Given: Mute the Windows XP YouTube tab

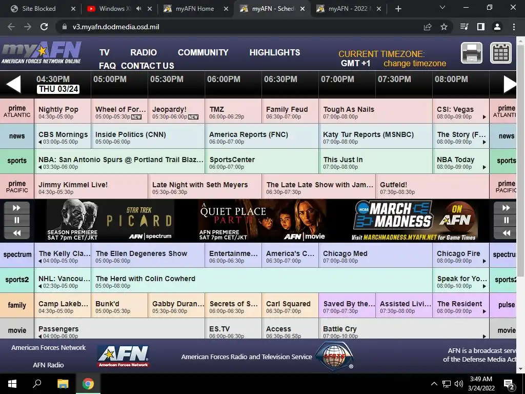Looking at the screenshot, I should pyautogui.click(x=138, y=9).
